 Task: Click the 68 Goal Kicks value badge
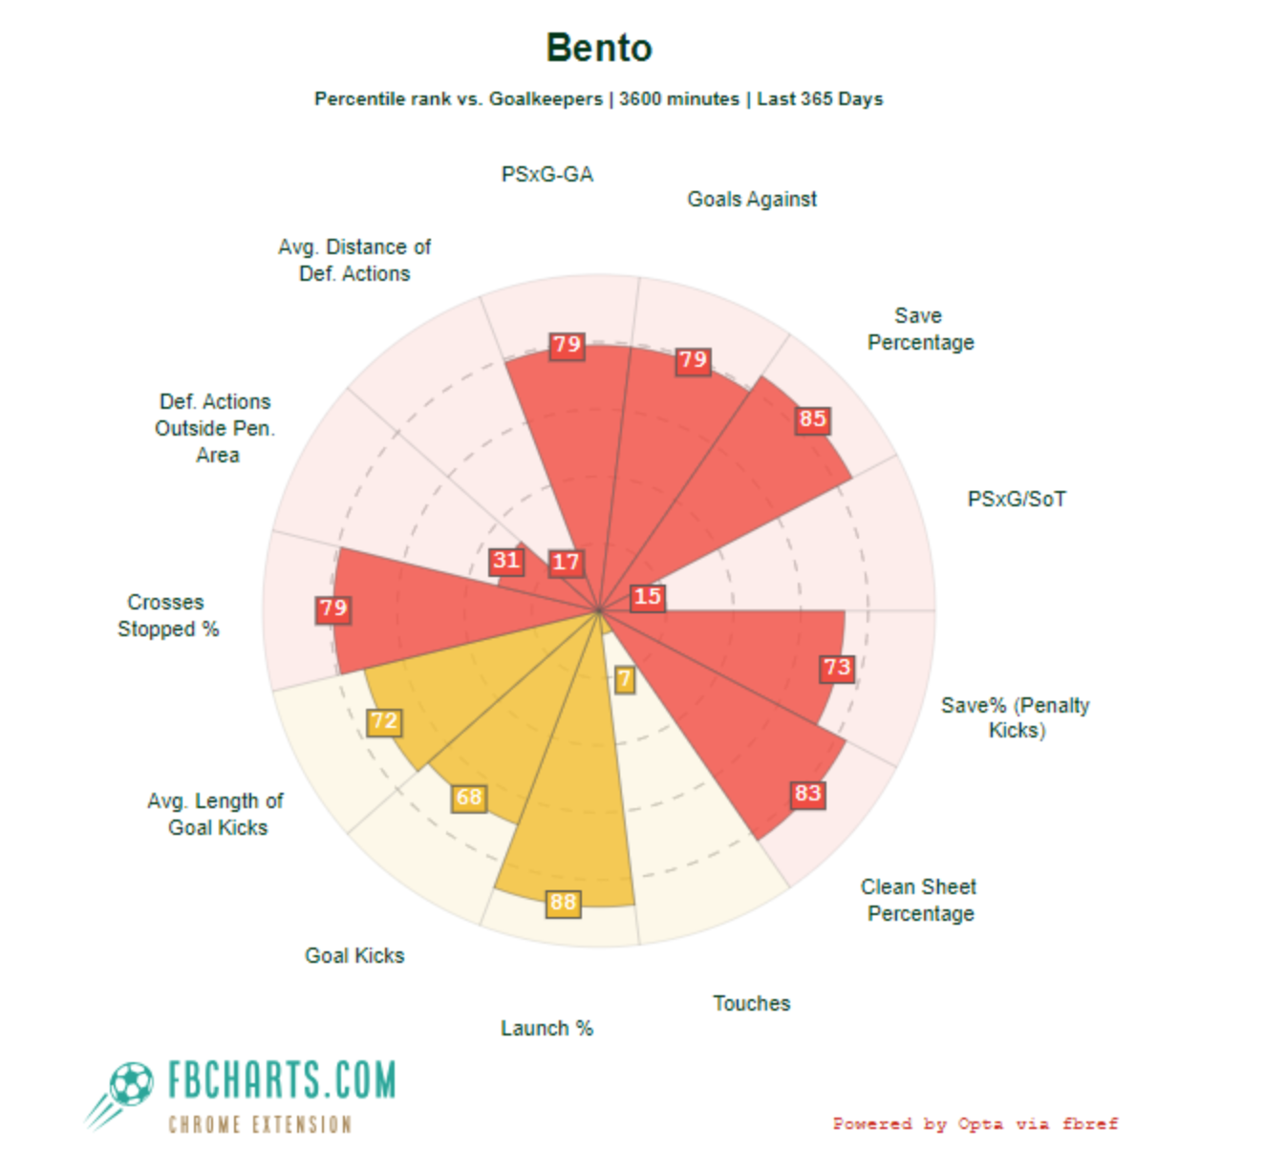coord(469,798)
